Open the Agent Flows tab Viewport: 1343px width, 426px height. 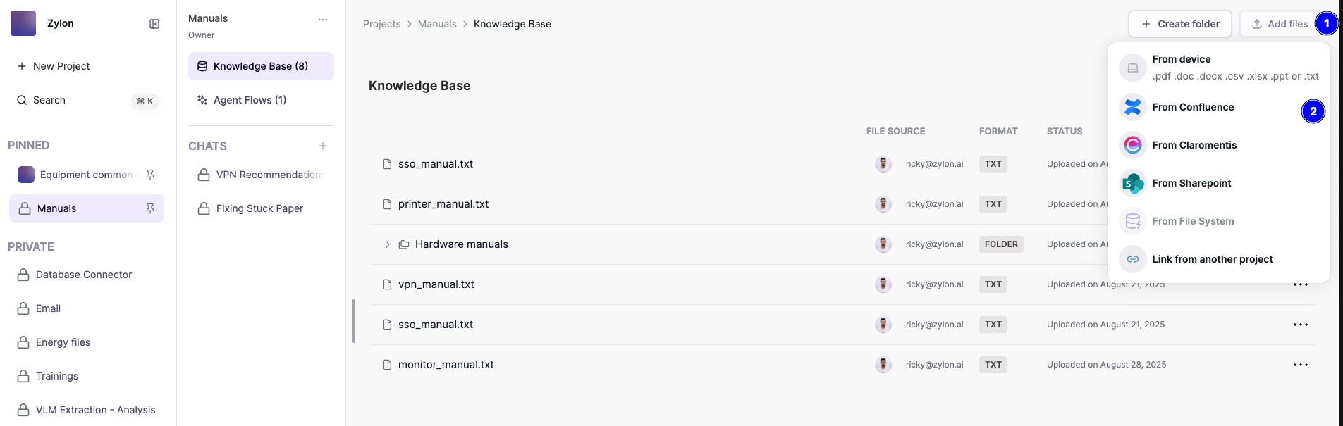250,100
